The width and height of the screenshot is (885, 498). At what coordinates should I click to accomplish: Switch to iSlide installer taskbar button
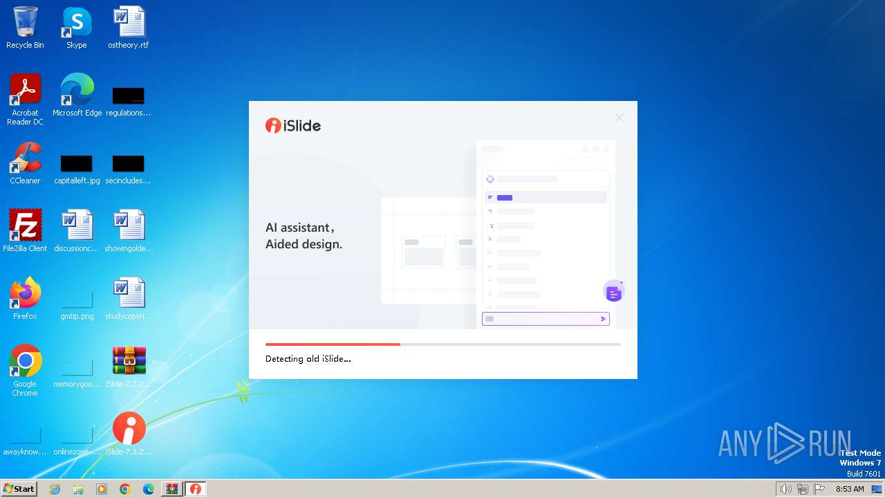pyautogui.click(x=196, y=489)
